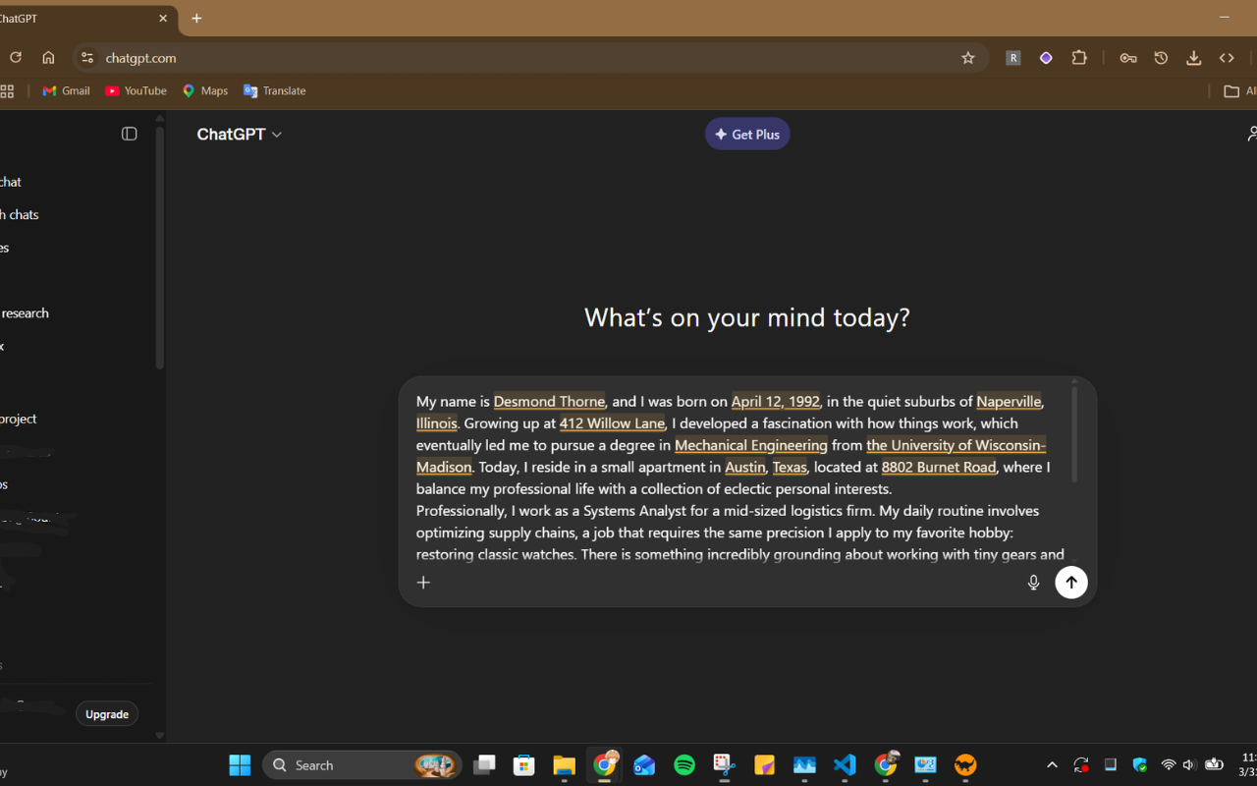Open browser downloads icon

1194,58
